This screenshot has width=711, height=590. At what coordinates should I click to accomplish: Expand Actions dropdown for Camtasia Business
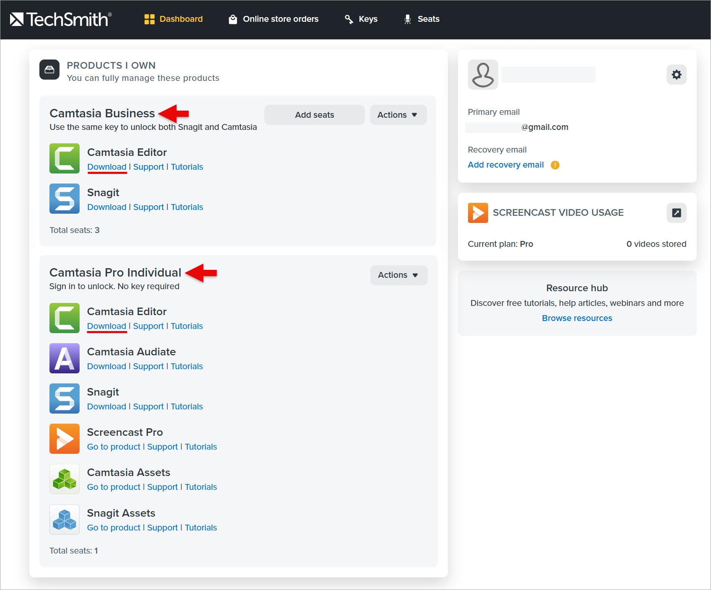pos(398,115)
